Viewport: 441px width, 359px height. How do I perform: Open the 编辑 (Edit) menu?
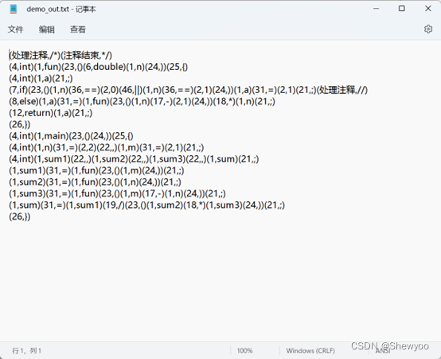[47, 29]
